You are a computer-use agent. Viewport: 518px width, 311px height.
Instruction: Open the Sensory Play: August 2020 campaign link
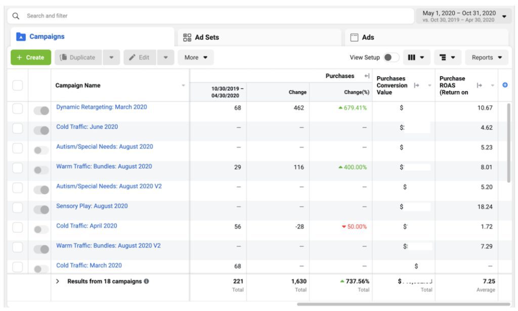[92, 206]
